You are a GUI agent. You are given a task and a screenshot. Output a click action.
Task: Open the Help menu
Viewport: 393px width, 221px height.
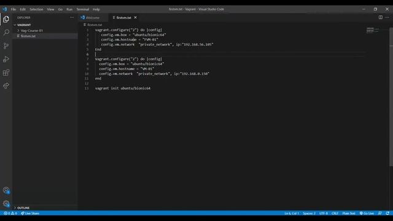[96, 9]
